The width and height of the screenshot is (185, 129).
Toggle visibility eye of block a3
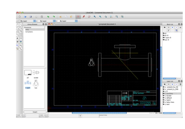pos(164,34)
